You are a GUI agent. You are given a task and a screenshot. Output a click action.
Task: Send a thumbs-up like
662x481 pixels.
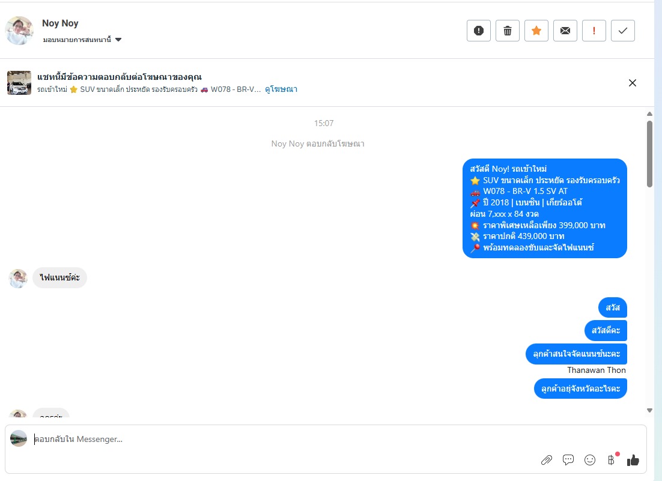(x=633, y=460)
